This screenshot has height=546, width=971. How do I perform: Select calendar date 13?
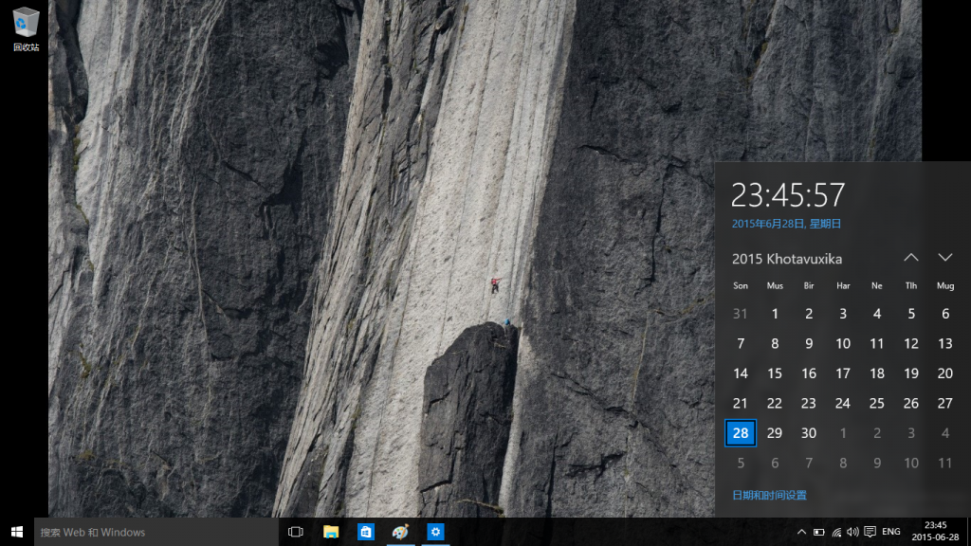point(945,343)
